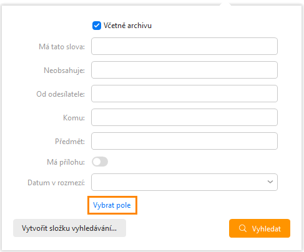304x252 pixels.
Task: Click the Komu label
Action: coord(74,118)
